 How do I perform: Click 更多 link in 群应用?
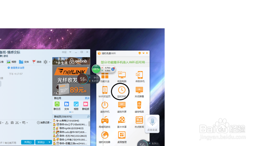(x=87, y=98)
